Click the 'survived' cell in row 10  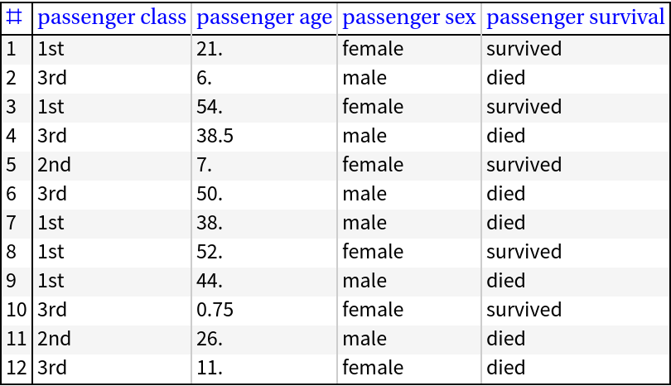[524, 310]
